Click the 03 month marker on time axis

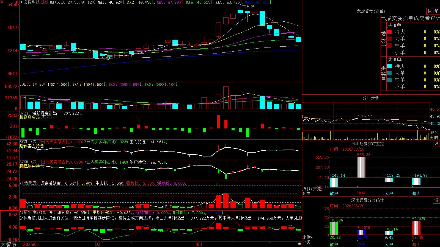pos(199,244)
